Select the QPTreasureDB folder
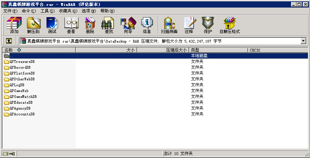The height and width of the screenshot is (158, 310). pyautogui.click(x=22, y=61)
